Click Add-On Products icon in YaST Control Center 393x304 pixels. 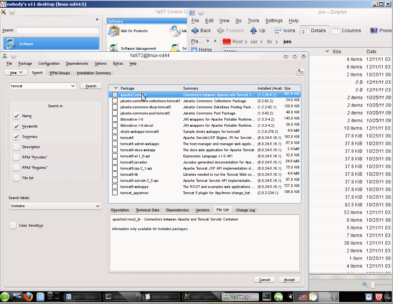pyautogui.click(x=113, y=31)
